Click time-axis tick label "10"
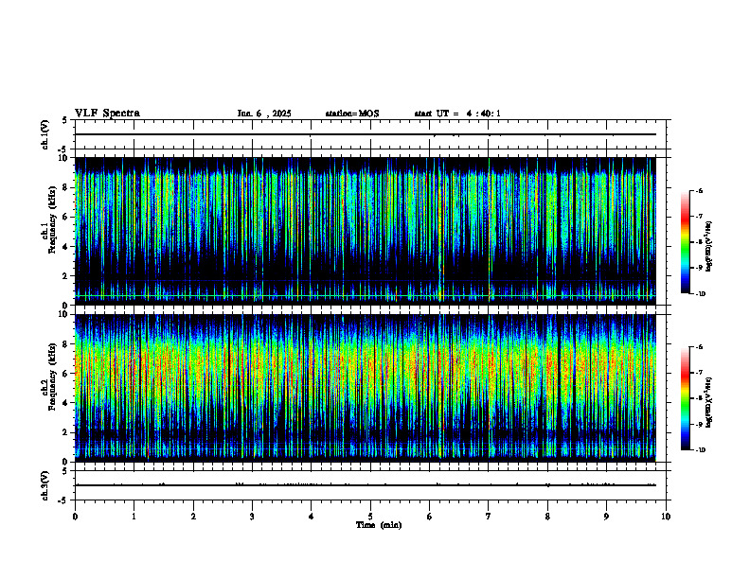Viewport: 750px width, 579px height. 666,517
